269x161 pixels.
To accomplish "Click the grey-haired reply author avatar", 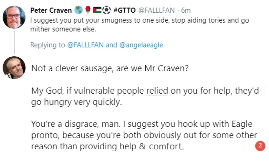I will click(14, 67).
